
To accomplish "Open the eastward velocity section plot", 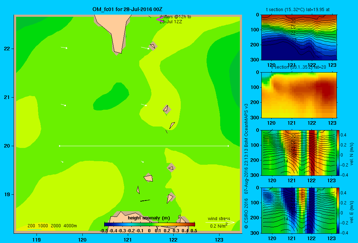I will point(299,210).
